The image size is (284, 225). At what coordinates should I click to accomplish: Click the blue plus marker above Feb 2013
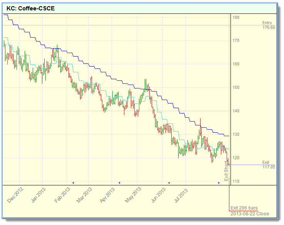point(73,182)
